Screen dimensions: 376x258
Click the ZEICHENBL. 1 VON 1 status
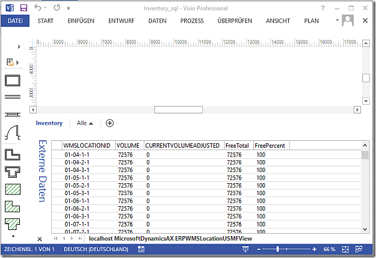pos(29,249)
